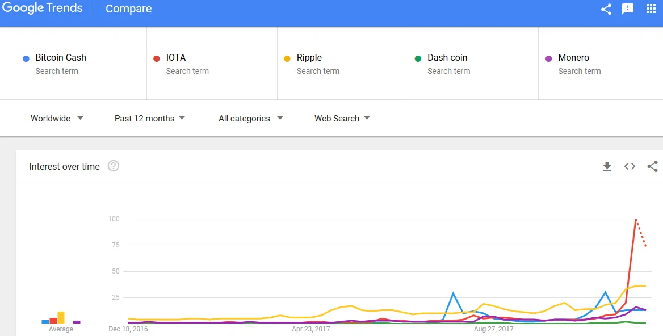
Task: Expand the All categories dropdown
Action: (251, 119)
